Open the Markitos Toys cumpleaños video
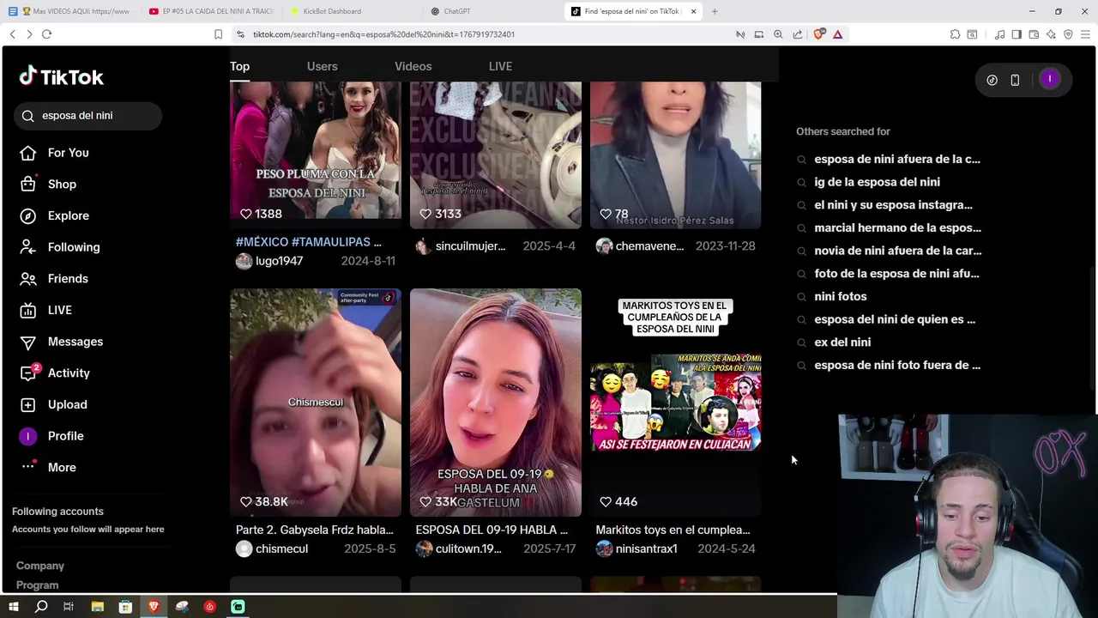 pos(675,403)
